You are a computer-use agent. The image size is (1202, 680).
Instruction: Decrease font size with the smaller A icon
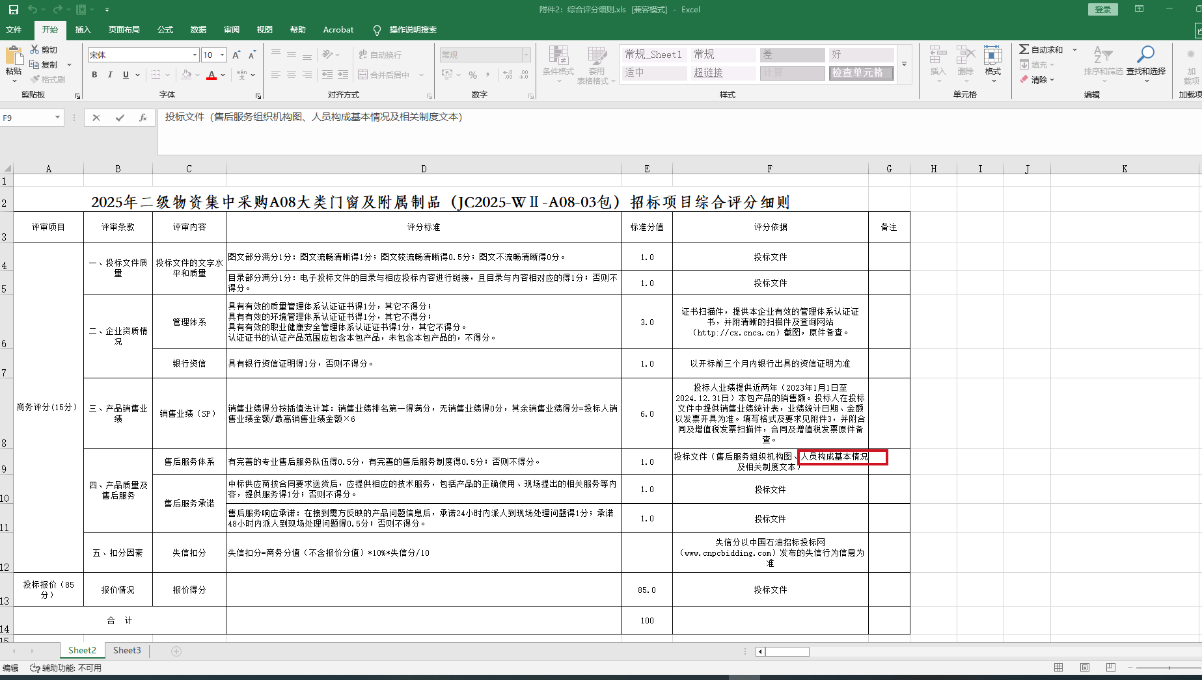(x=252, y=55)
